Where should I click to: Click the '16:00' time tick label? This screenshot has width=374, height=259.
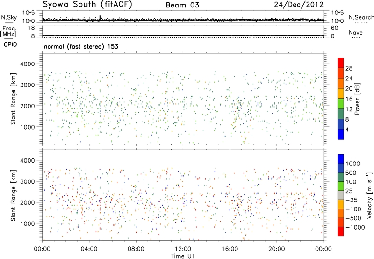coord(230,249)
